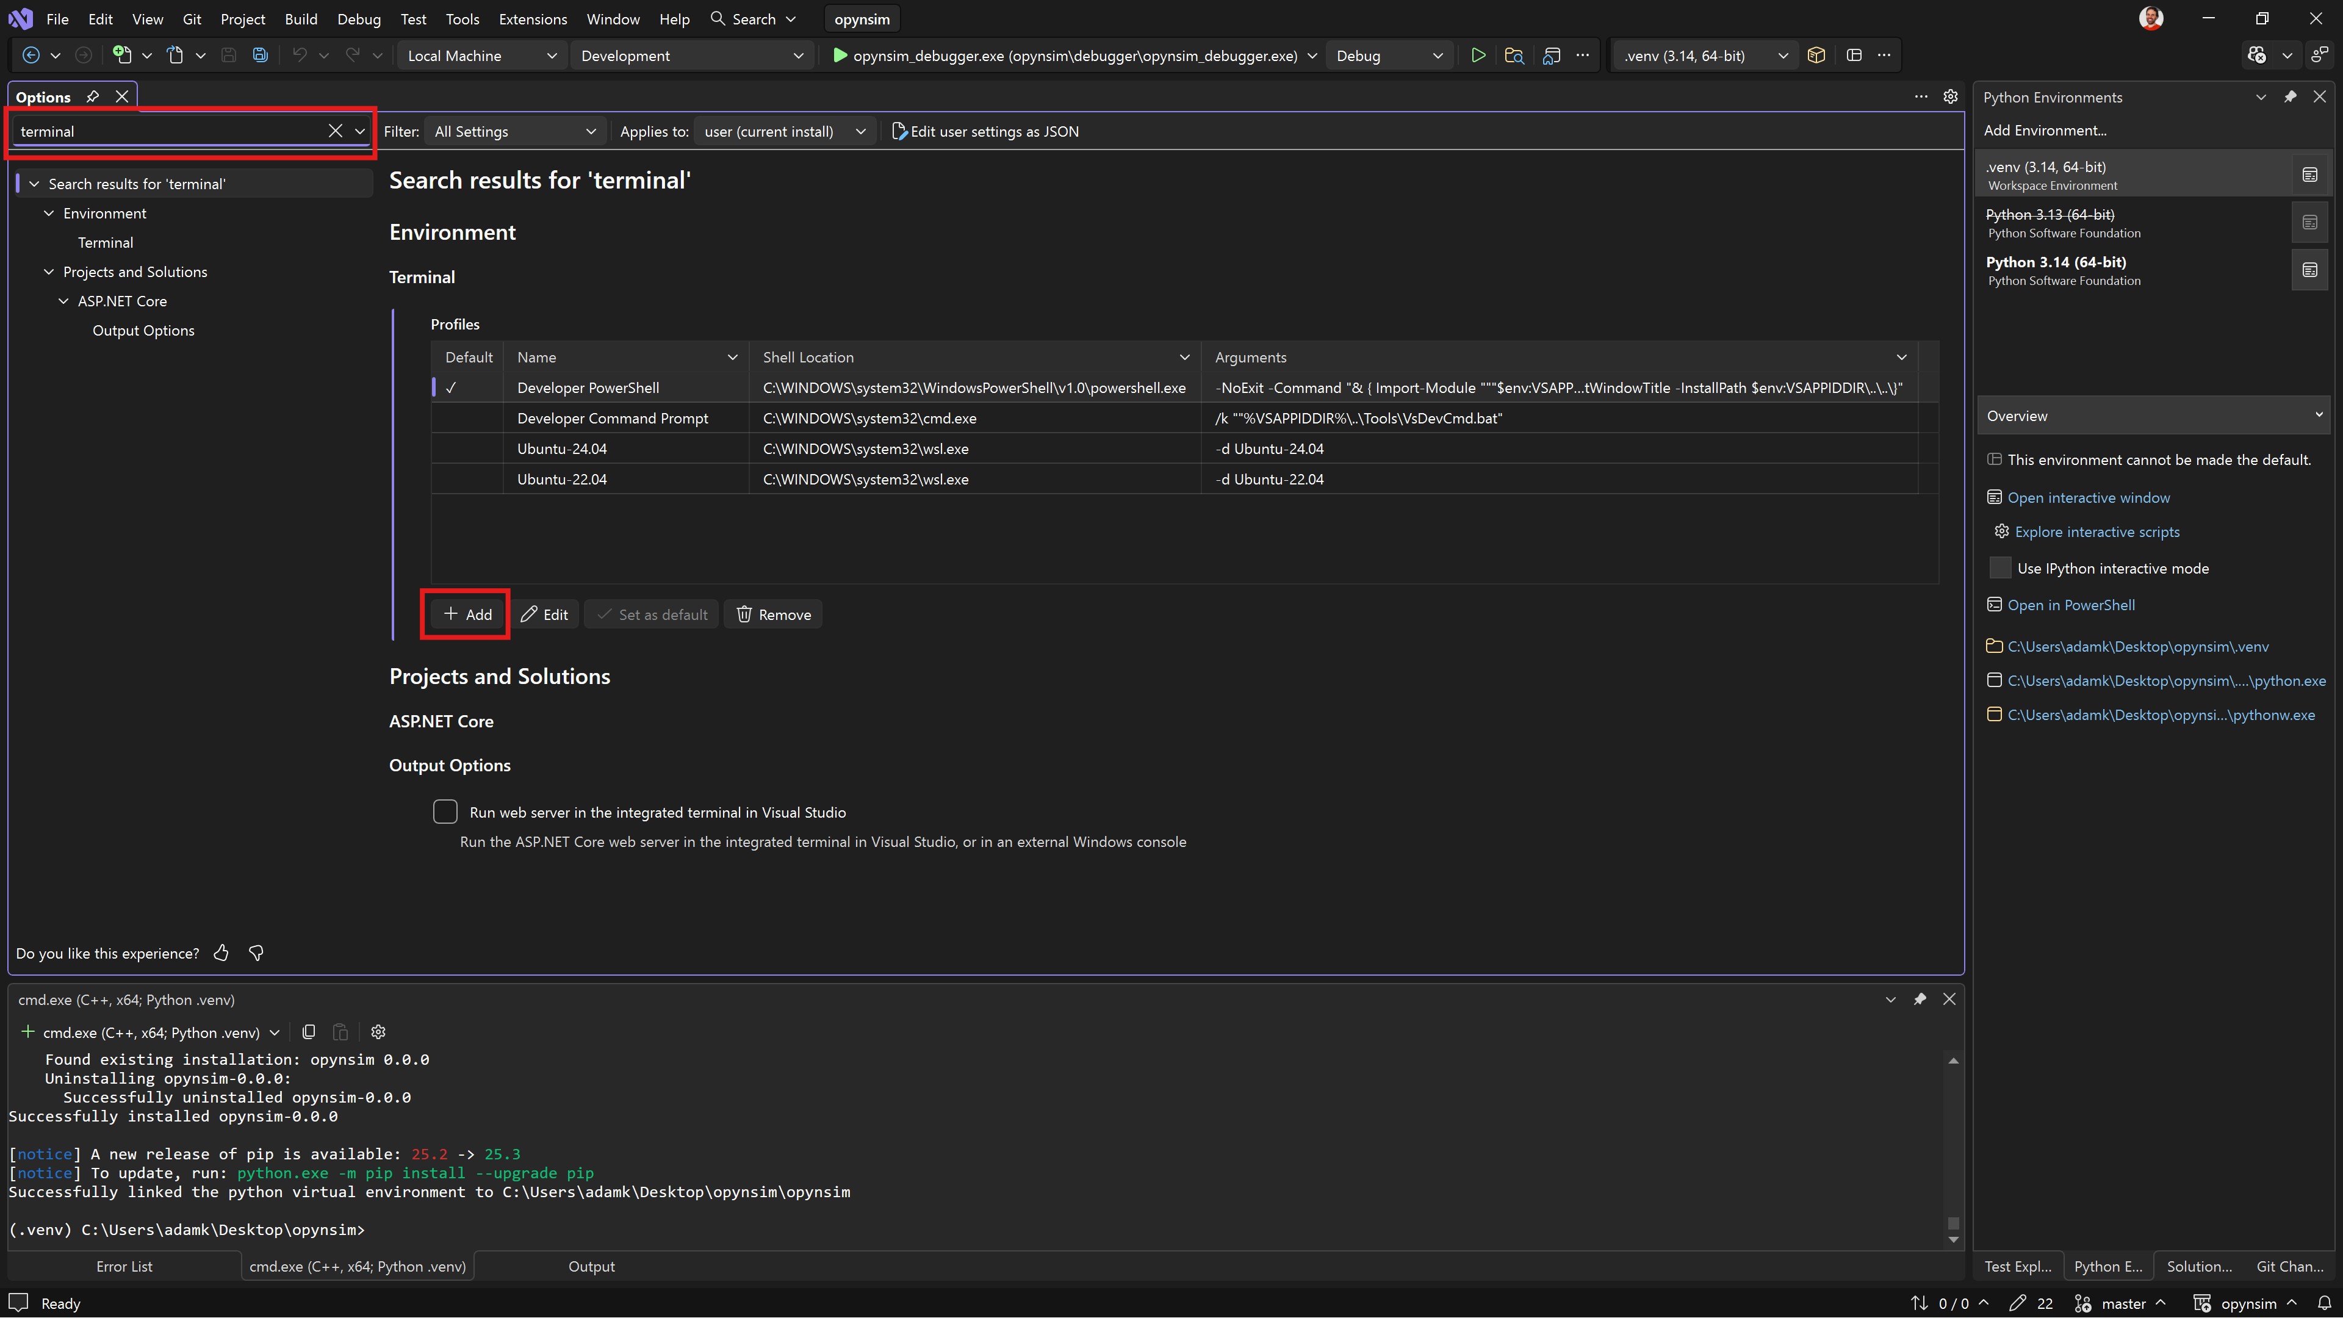Pin the Options tab

point(93,96)
